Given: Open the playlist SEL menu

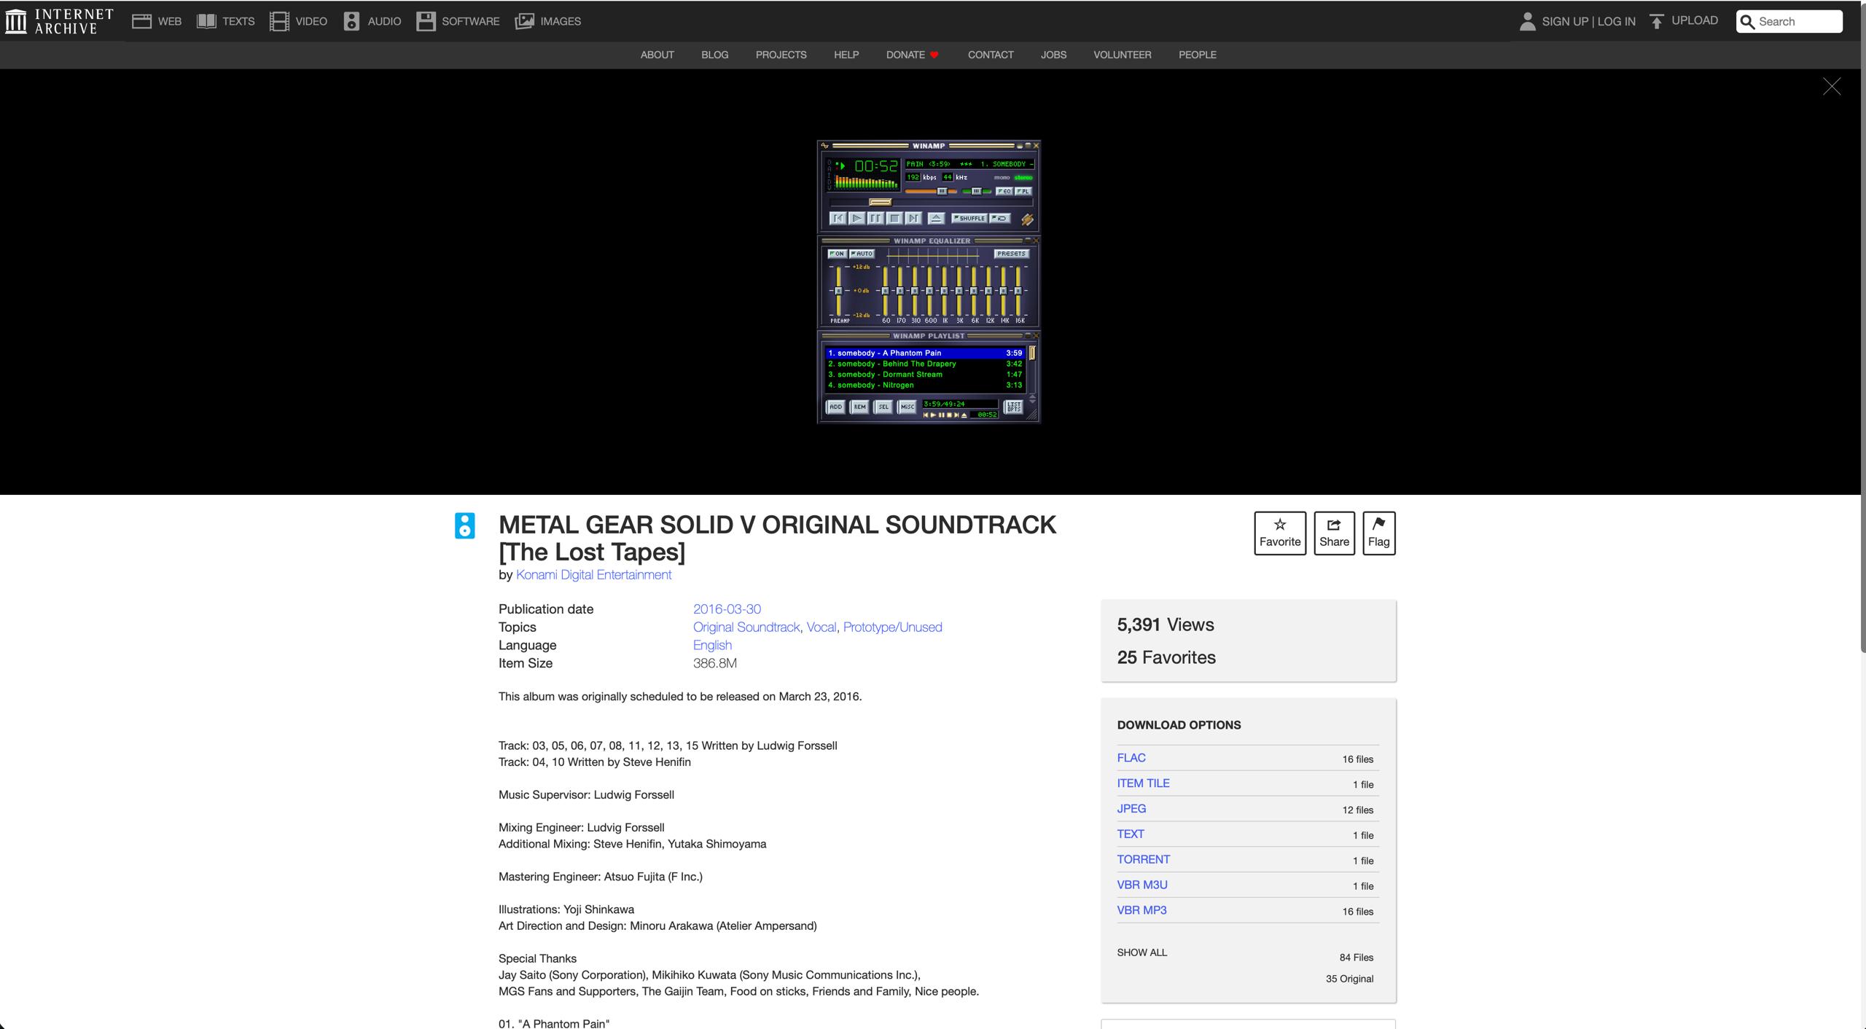Looking at the screenshot, I should click(x=883, y=407).
